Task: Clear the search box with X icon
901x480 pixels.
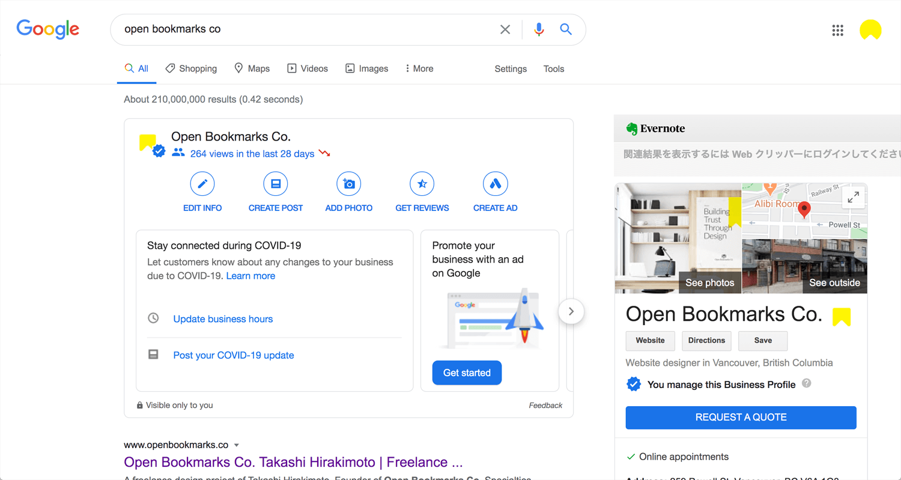Action: click(x=505, y=29)
